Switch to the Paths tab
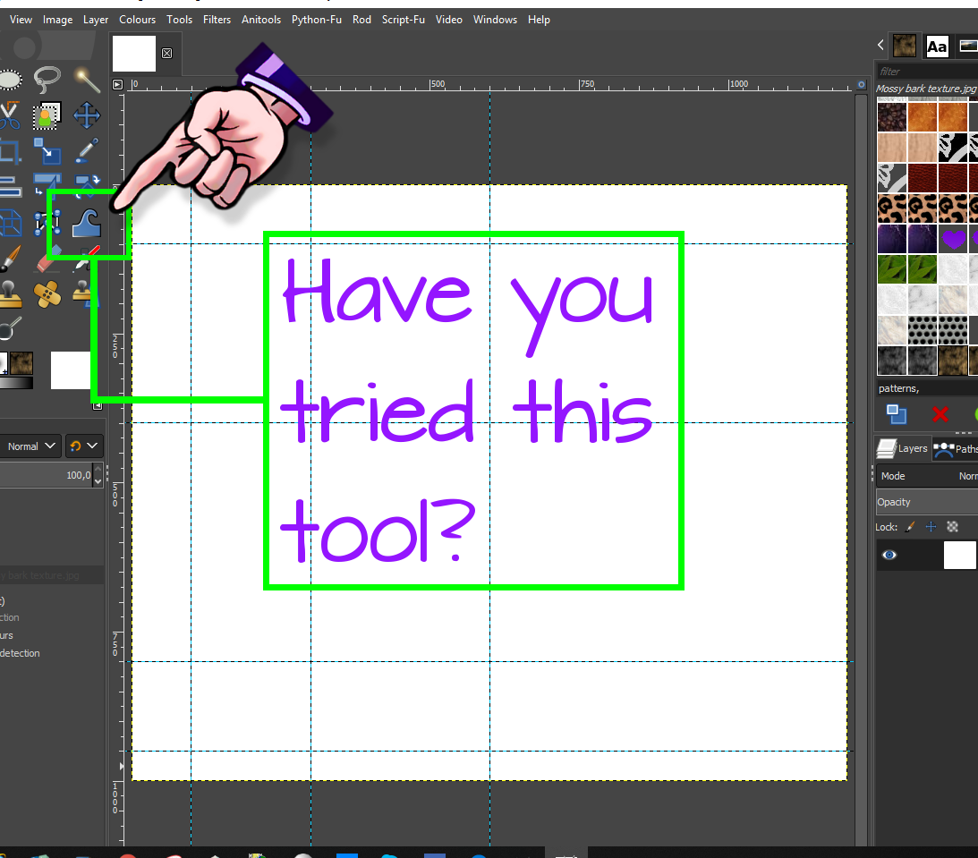 (x=956, y=449)
